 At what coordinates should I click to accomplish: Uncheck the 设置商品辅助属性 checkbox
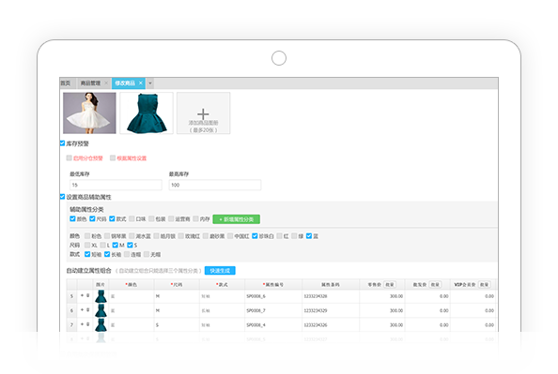click(62, 197)
